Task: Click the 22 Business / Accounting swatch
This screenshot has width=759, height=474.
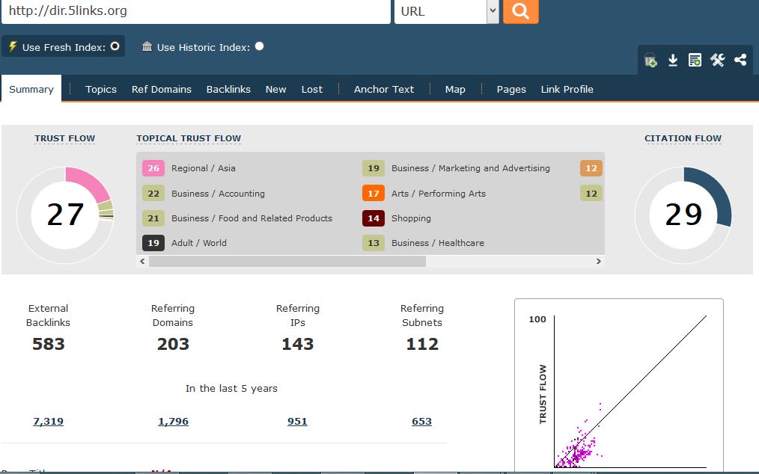Action: (153, 194)
